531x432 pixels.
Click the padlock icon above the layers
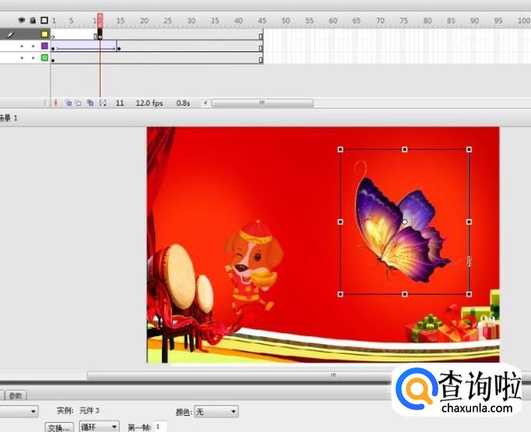click(x=33, y=20)
